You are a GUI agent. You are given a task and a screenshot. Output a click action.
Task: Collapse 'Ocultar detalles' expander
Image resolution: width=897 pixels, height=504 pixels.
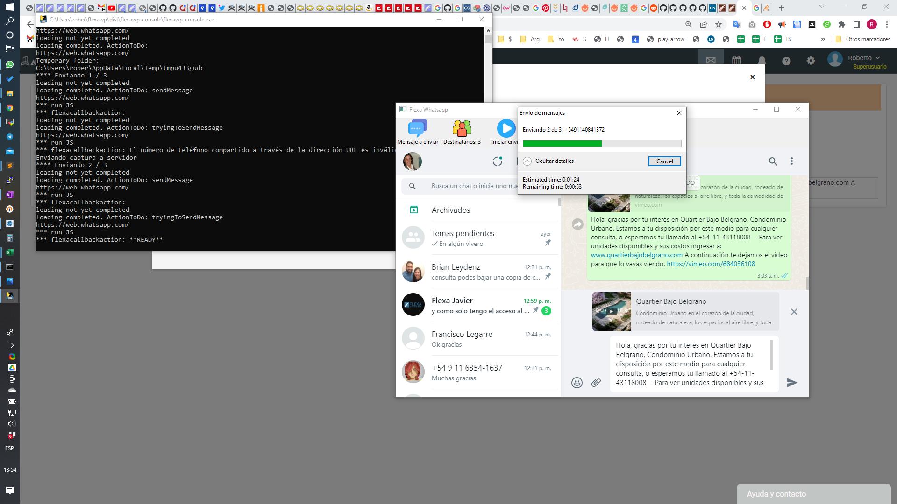point(527,161)
